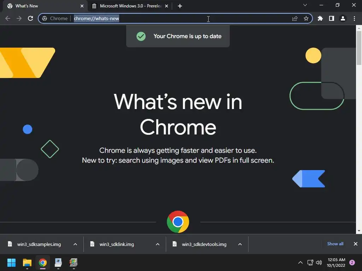This screenshot has height=271, width=362.
Task: Show hidden system tray icons
Action: [300, 263]
